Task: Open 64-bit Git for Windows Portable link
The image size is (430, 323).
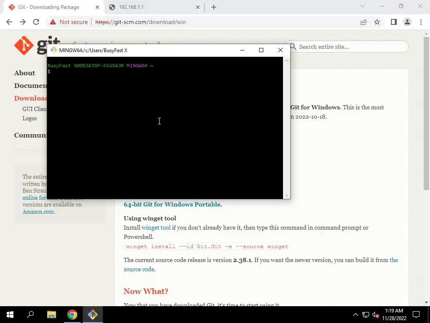Action: pyautogui.click(x=172, y=204)
